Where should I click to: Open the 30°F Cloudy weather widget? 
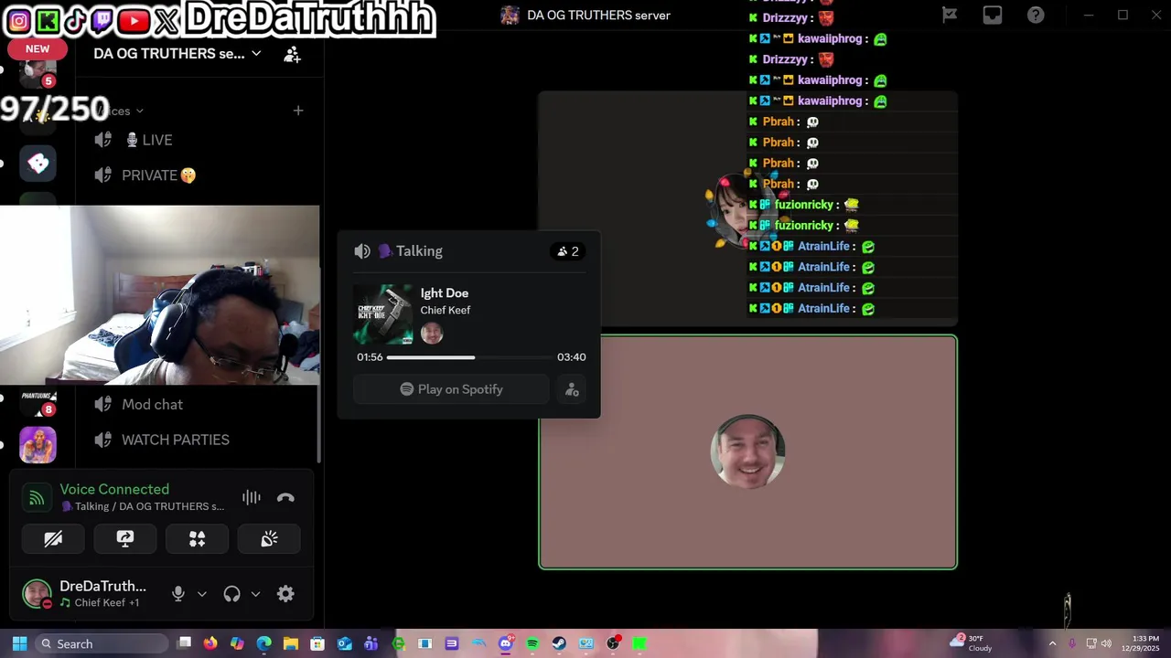click(x=972, y=643)
